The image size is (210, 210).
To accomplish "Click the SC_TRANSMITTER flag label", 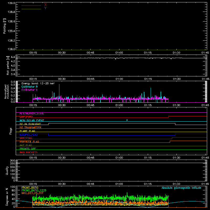I will (30, 128).
